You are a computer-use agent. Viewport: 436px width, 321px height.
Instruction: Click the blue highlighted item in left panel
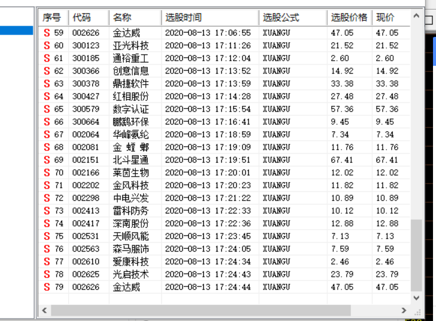(16, 30)
